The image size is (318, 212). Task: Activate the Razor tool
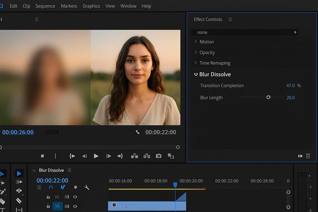pos(19,200)
